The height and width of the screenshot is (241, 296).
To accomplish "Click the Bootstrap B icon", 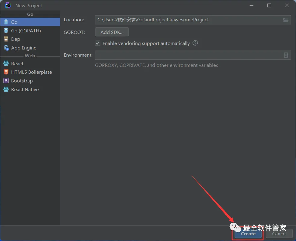I will 6,81.
